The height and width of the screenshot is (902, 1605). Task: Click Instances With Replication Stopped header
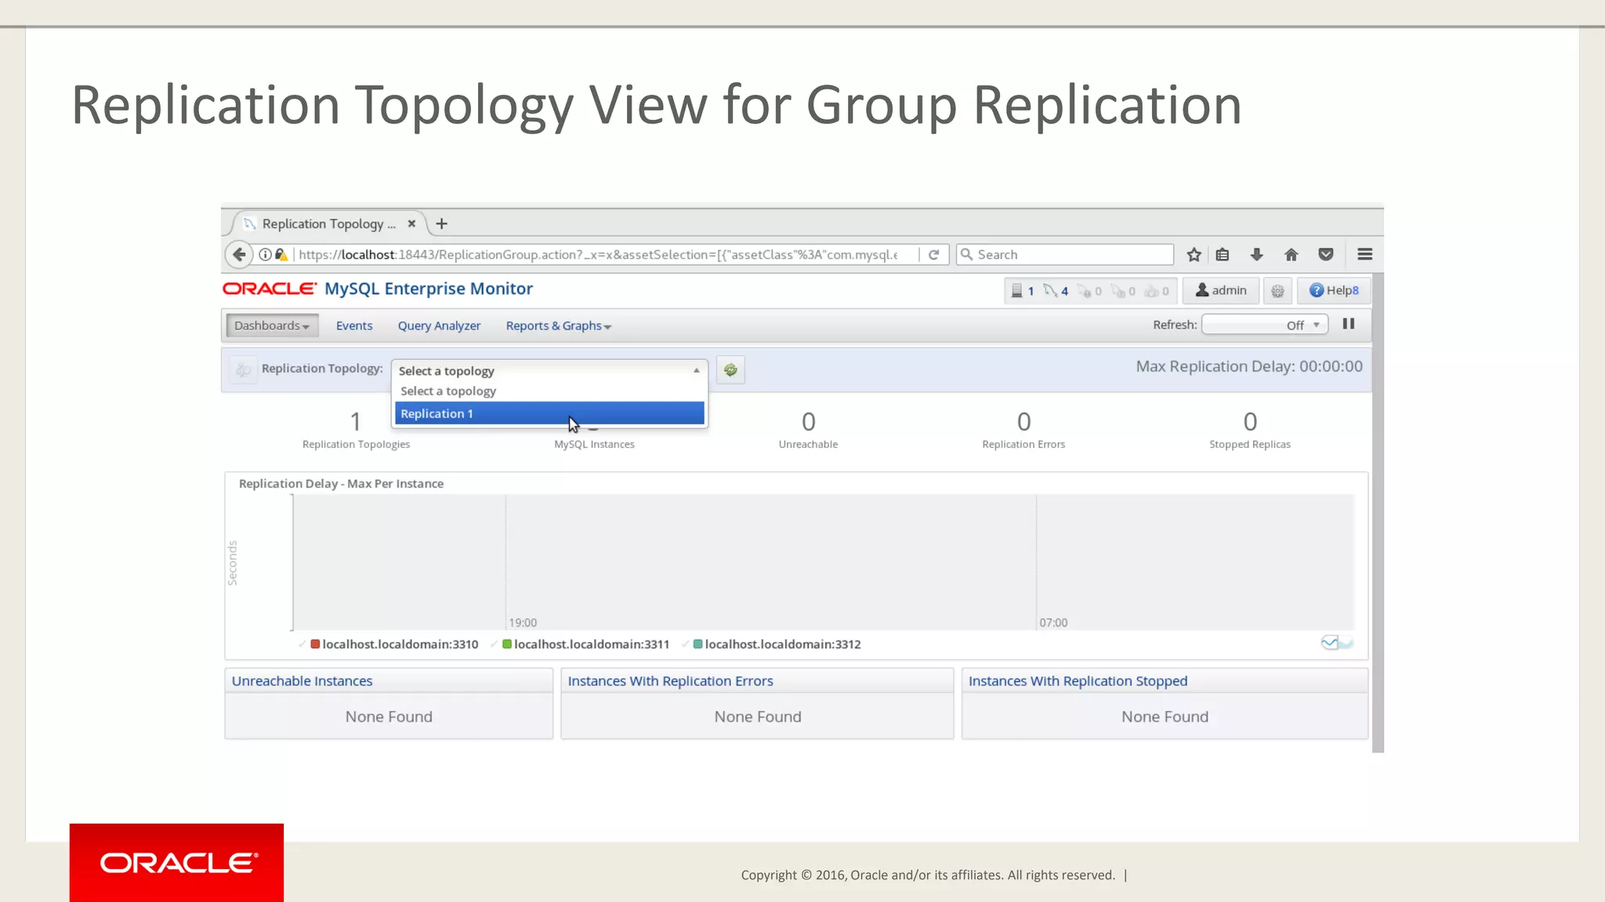pos(1165,681)
